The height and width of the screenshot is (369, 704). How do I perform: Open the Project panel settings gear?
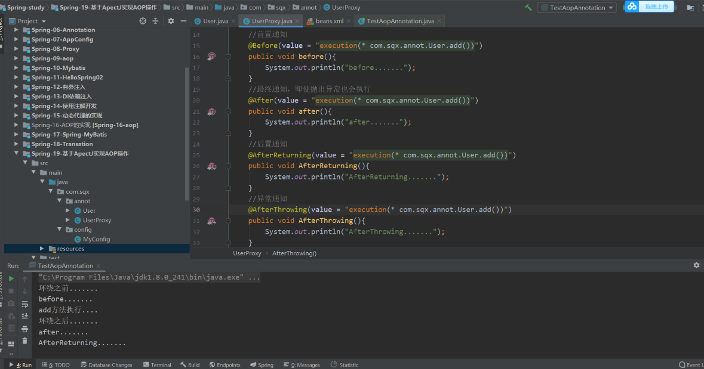171,21
